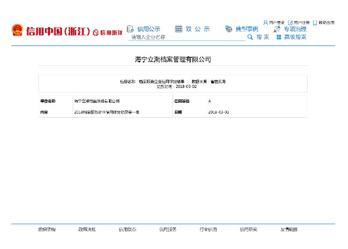Go to 信用动态 in footer
348x249 pixels.
(127, 230)
